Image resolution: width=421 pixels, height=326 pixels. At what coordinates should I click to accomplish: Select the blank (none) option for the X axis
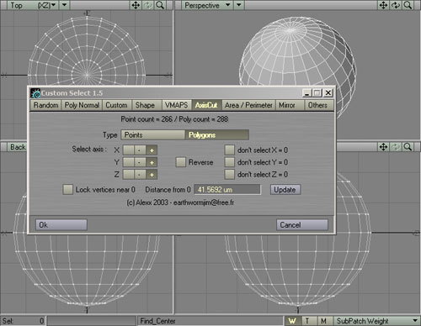pyautogui.click(x=129, y=150)
